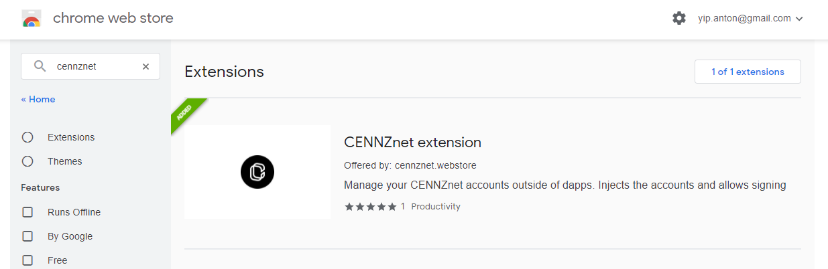
Task: Go back via « Home link
Action: pyautogui.click(x=38, y=99)
